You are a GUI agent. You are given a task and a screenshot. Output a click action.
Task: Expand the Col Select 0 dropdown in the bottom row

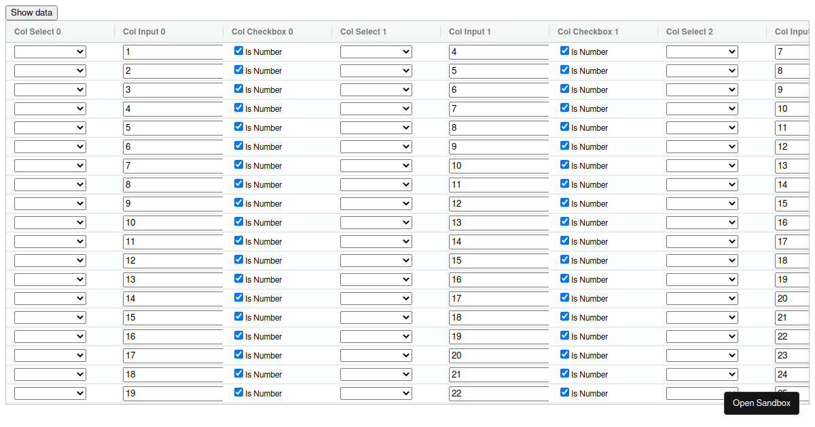point(50,393)
